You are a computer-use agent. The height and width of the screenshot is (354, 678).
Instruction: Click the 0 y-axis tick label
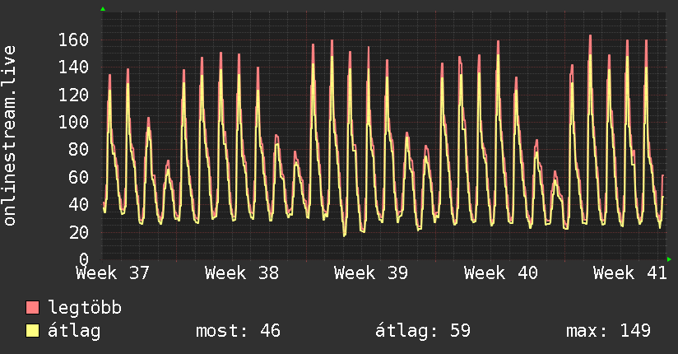[x=84, y=259]
